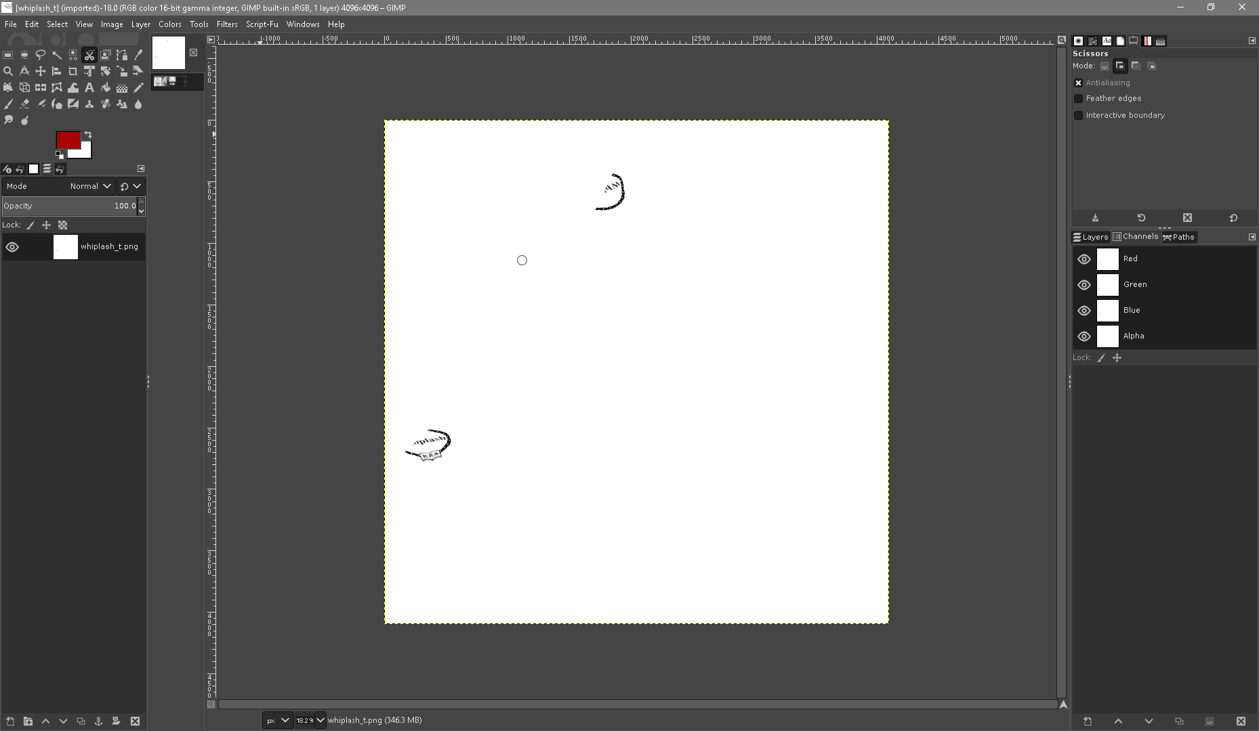The image size is (1259, 731).
Task: Select the Rectangle Select tool
Action: coord(8,55)
